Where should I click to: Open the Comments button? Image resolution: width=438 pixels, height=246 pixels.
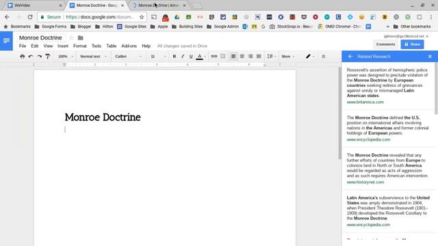pos(385,44)
